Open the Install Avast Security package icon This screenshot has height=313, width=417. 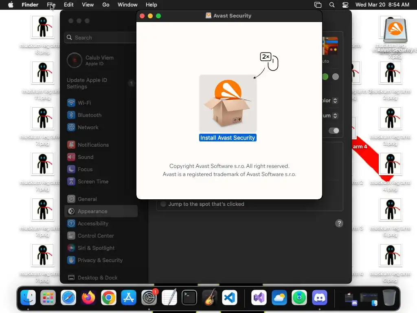[228, 104]
